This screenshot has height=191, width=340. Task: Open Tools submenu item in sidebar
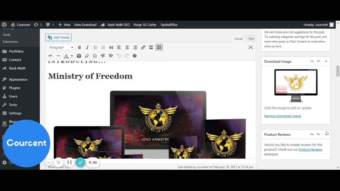(x=7, y=35)
